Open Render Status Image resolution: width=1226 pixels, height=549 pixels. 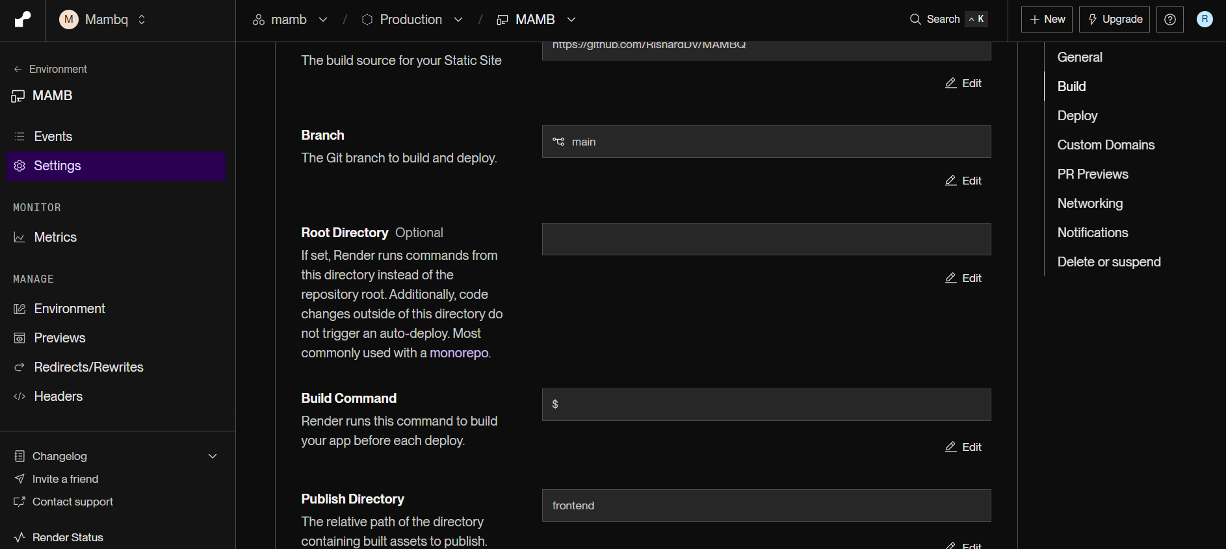(68, 537)
